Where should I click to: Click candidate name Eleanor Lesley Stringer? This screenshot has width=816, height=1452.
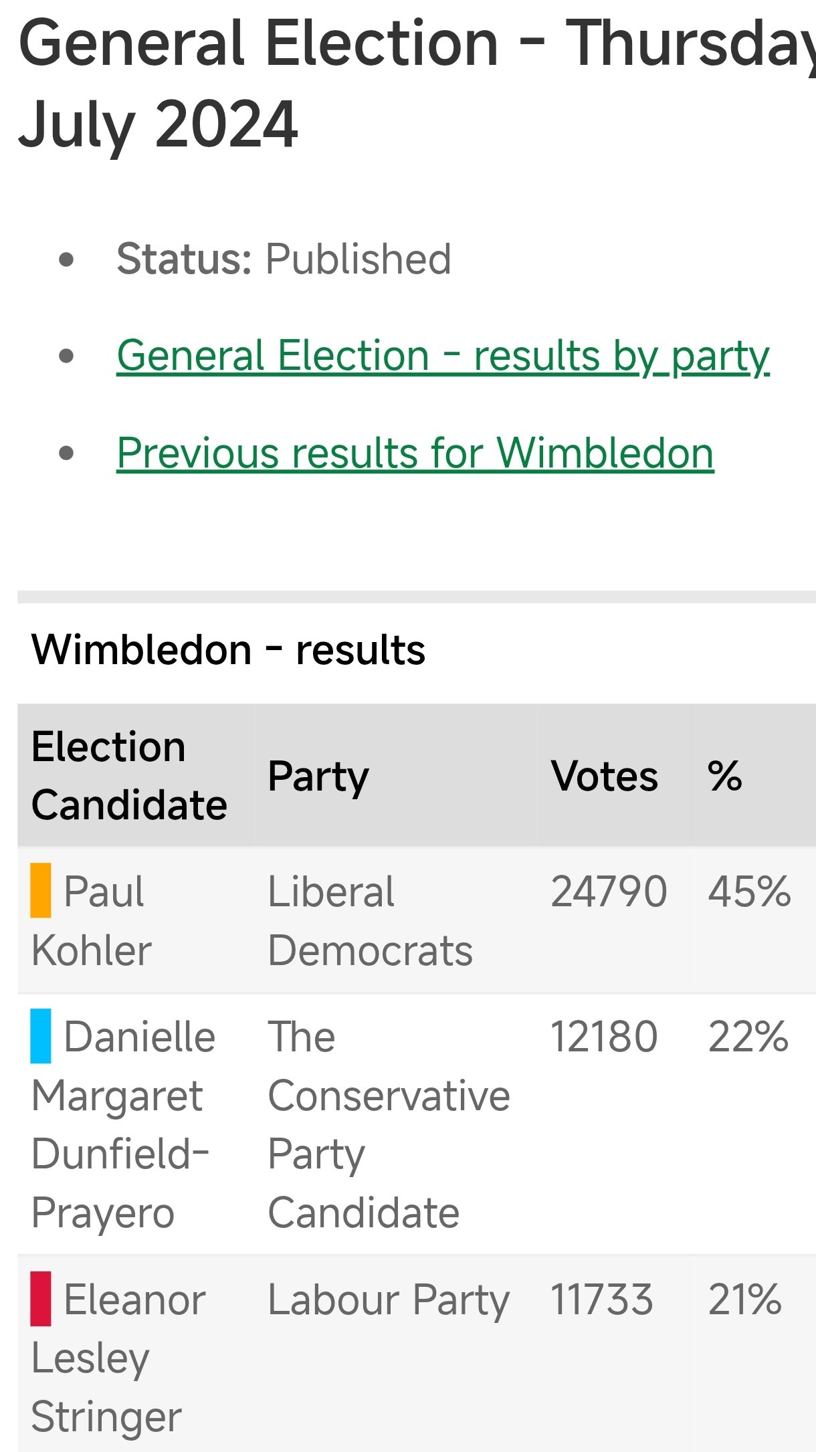tap(118, 1358)
